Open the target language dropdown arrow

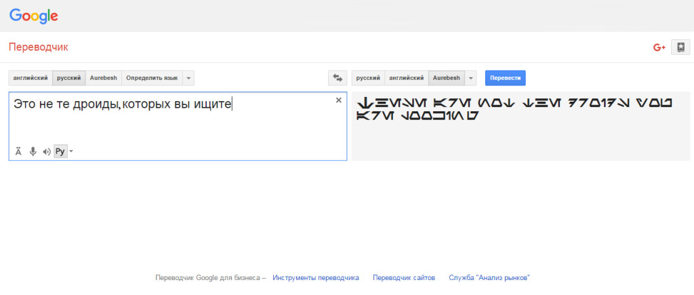470,78
